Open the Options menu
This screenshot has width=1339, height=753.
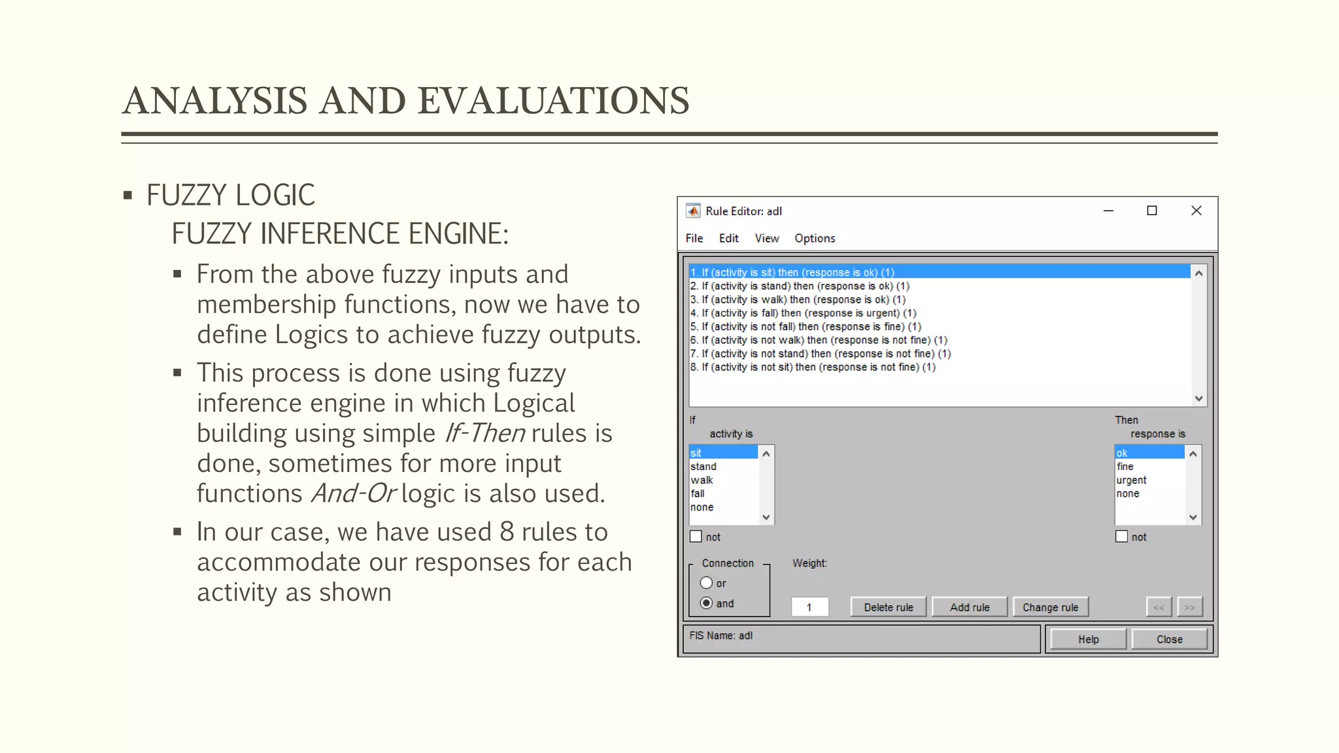pyautogui.click(x=815, y=239)
